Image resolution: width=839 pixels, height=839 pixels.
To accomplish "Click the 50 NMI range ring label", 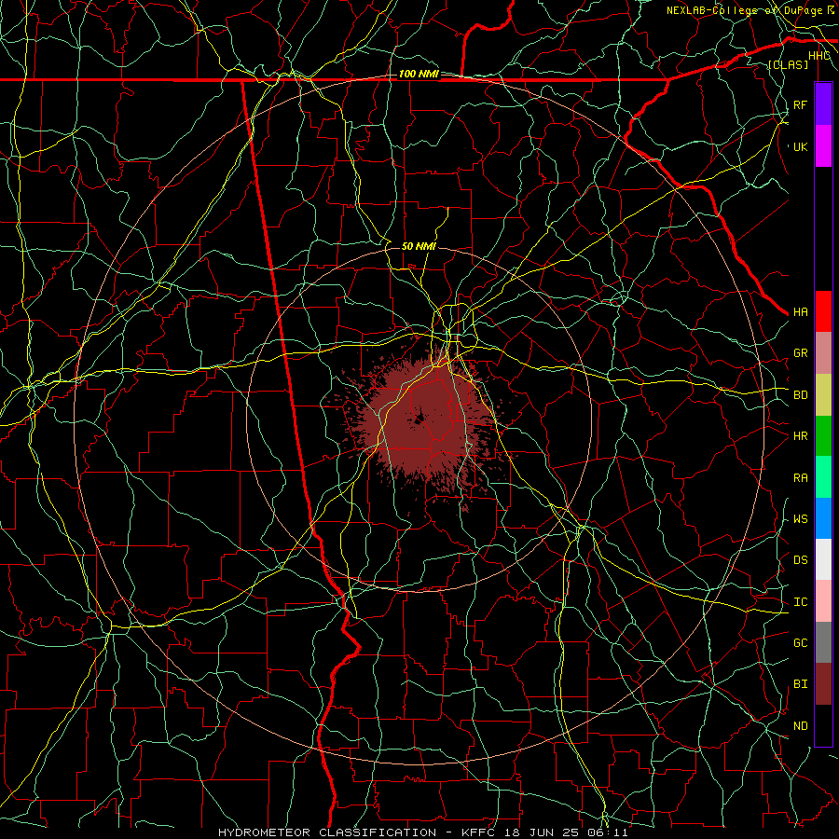I will point(419,246).
